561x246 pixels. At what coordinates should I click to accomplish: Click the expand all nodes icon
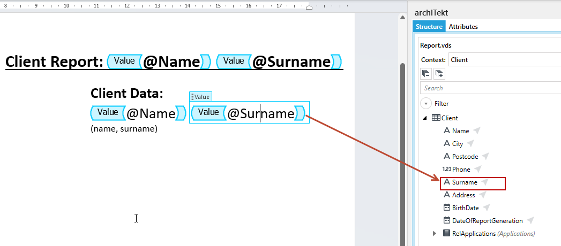pyautogui.click(x=439, y=74)
